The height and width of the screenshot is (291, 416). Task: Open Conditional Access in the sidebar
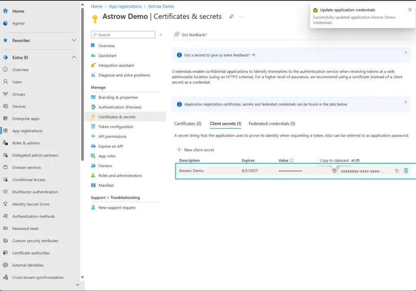point(29,179)
